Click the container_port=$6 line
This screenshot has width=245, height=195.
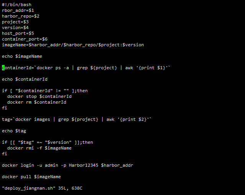[24, 39]
